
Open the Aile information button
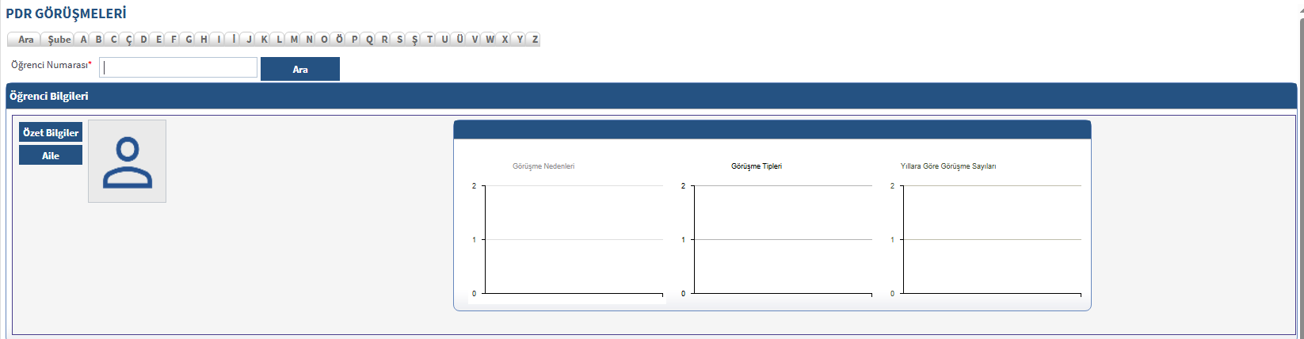51,156
